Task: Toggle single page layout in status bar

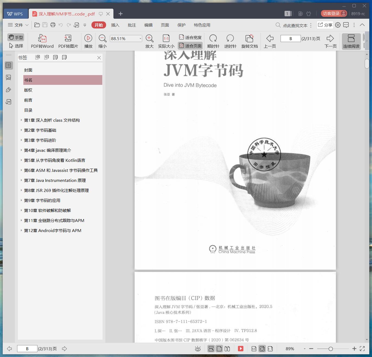Action: pos(219,349)
